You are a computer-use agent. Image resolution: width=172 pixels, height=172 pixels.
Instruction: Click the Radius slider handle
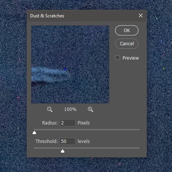[x=34, y=133]
